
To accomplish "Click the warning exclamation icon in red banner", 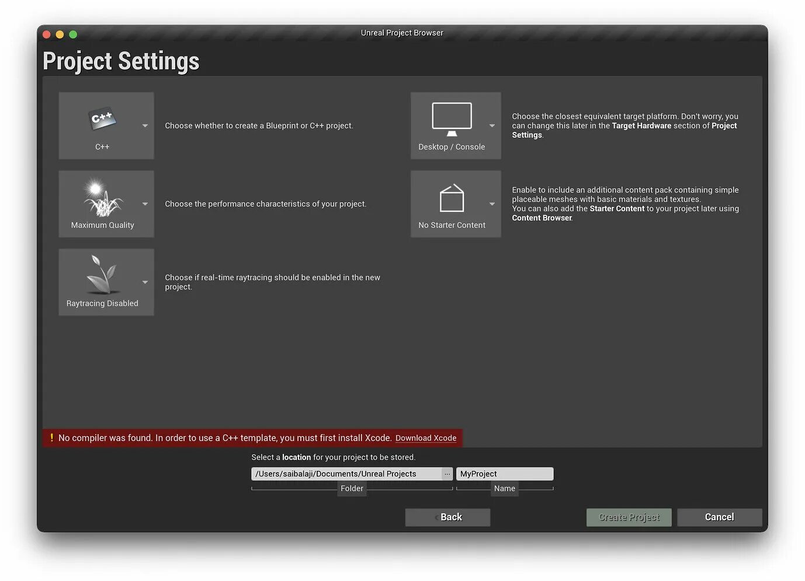I will coord(51,438).
